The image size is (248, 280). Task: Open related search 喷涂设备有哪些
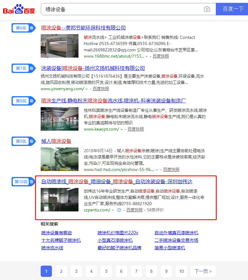(57, 233)
